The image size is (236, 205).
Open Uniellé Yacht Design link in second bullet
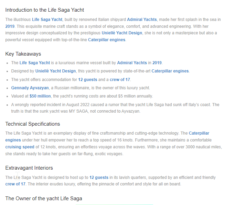55,71
